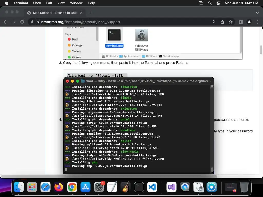Open the magnifier Q app in Dock

pos(185,187)
